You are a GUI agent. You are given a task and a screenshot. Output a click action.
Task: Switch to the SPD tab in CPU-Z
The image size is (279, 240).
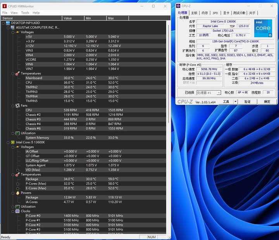[215, 13]
